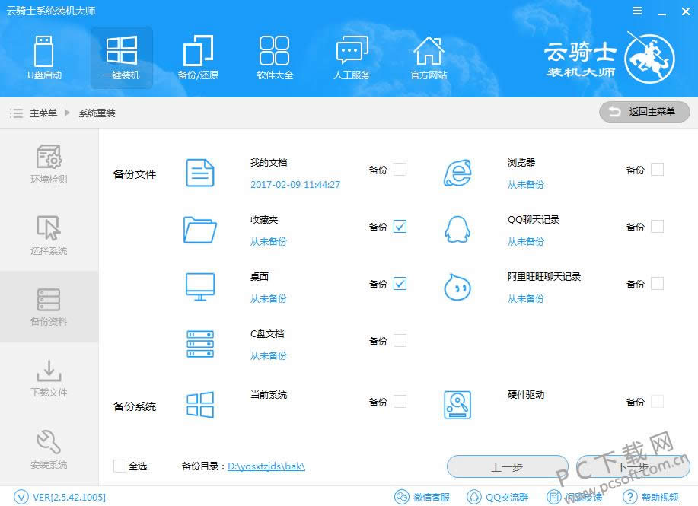Go to the 环境检测 environment check step
This screenshot has width=698, height=506.
(x=49, y=164)
